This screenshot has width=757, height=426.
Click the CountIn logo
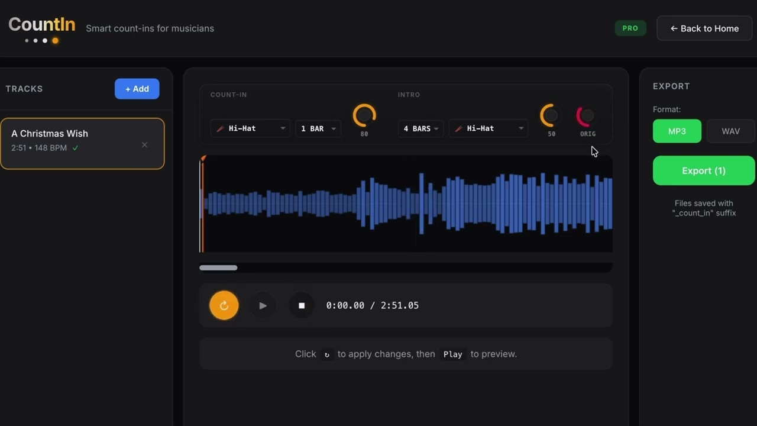pos(42,28)
